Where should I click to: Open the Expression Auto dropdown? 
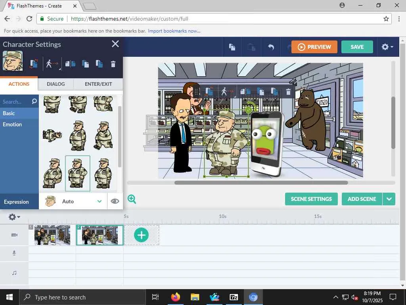coord(73,201)
